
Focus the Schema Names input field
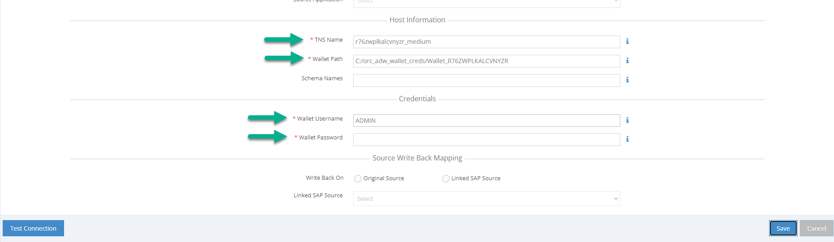[487, 80]
